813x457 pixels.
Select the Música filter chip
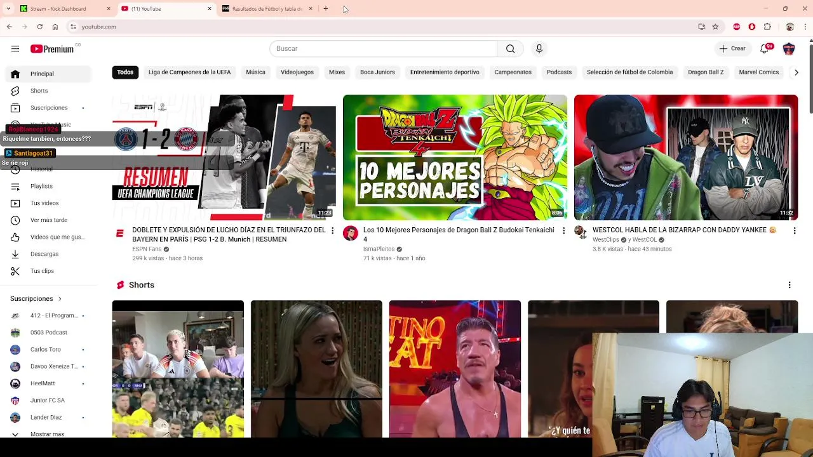(255, 72)
